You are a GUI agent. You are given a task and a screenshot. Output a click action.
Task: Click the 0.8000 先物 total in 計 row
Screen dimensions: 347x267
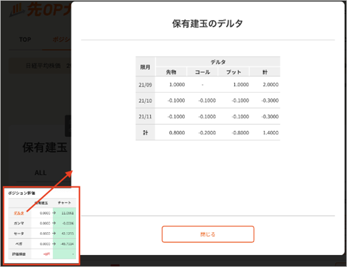[x=177, y=133]
